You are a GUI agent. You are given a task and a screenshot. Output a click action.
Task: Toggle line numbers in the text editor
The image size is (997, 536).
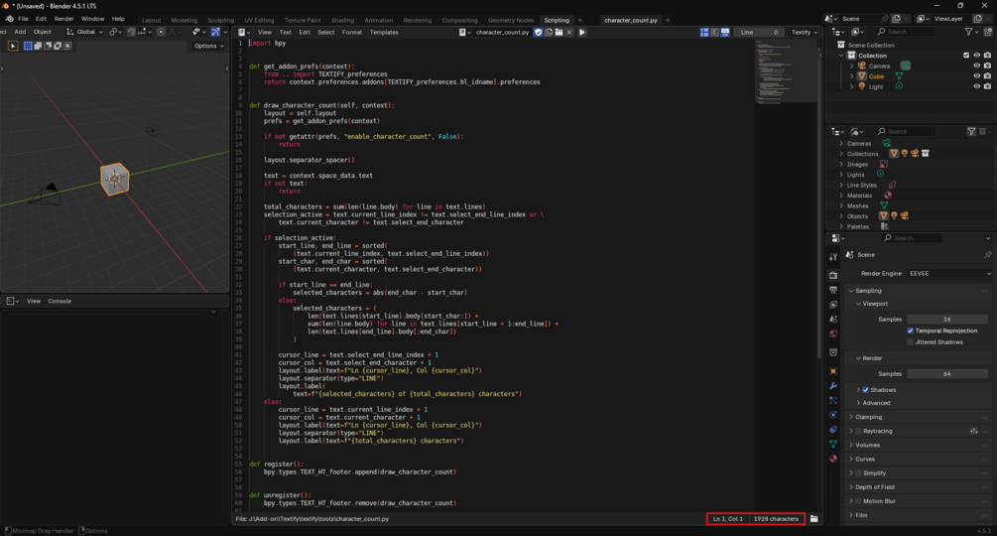(x=704, y=32)
